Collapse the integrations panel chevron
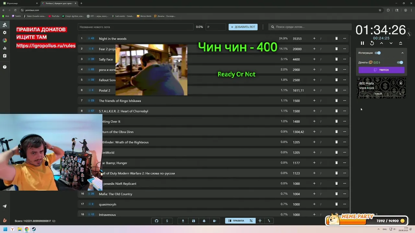 (x=402, y=53)
